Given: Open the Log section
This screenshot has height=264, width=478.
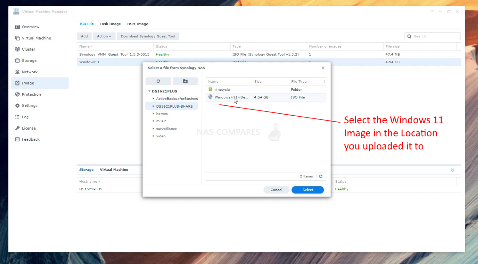Looking at the screenshot, I should 25,117.
